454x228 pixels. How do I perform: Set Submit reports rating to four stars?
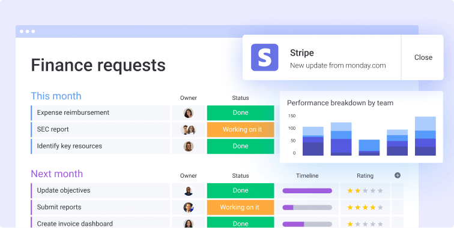(373, 208)
